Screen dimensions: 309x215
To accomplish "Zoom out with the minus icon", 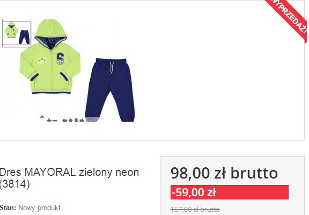I will pyautogui.click(x=55, y=120).
